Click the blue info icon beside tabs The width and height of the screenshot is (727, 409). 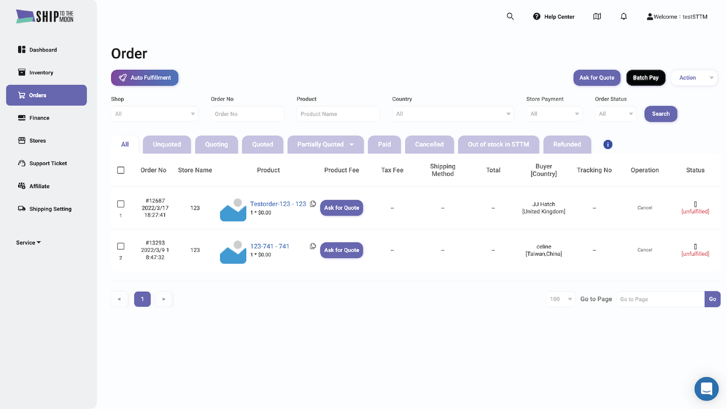(x=607, y=145)
